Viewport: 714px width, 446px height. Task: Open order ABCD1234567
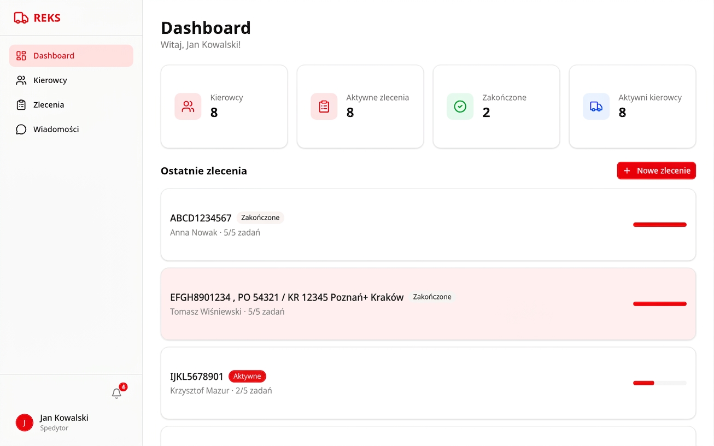(428, 225)
